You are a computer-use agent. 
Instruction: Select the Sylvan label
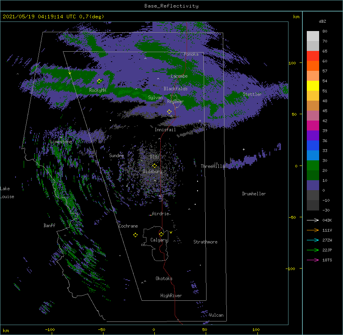click(155, 97)
